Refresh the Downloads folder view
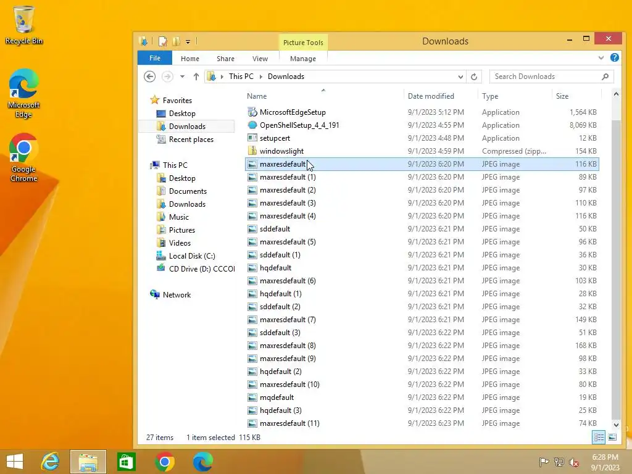This screenshot has height=474, width=632. pyautogui.click(x=474, y=77)
